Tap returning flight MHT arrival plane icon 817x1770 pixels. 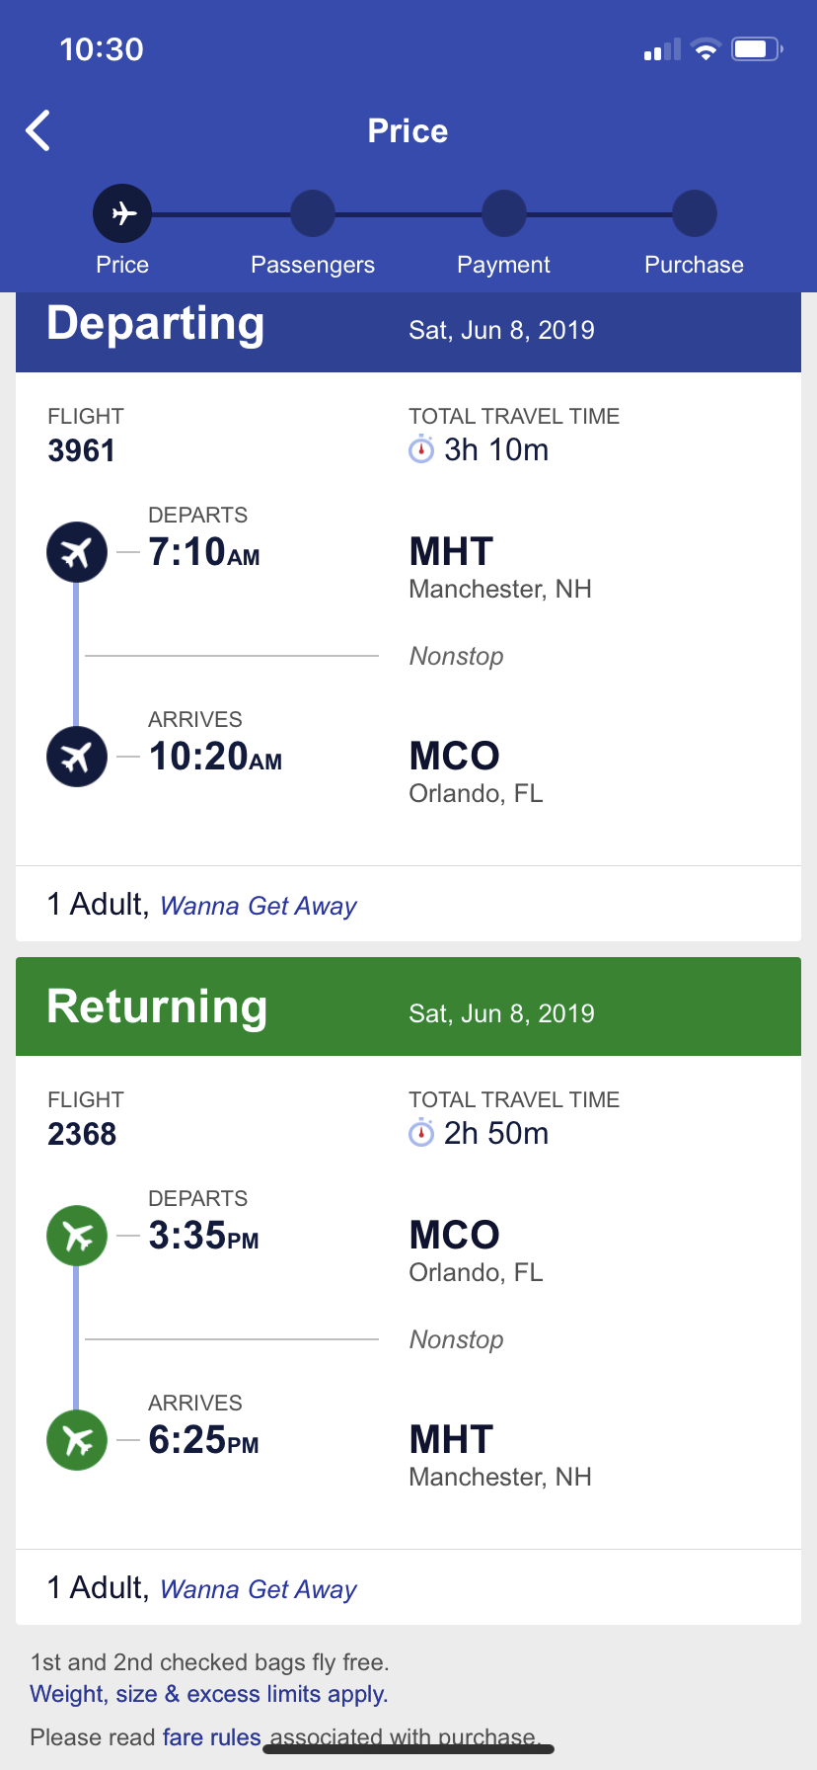(x=77, y=1440)
